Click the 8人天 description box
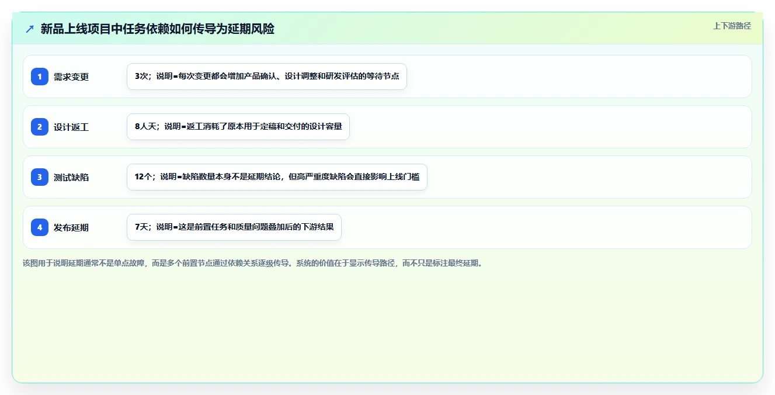Viewport: 775px width, 395px height. 238,127
